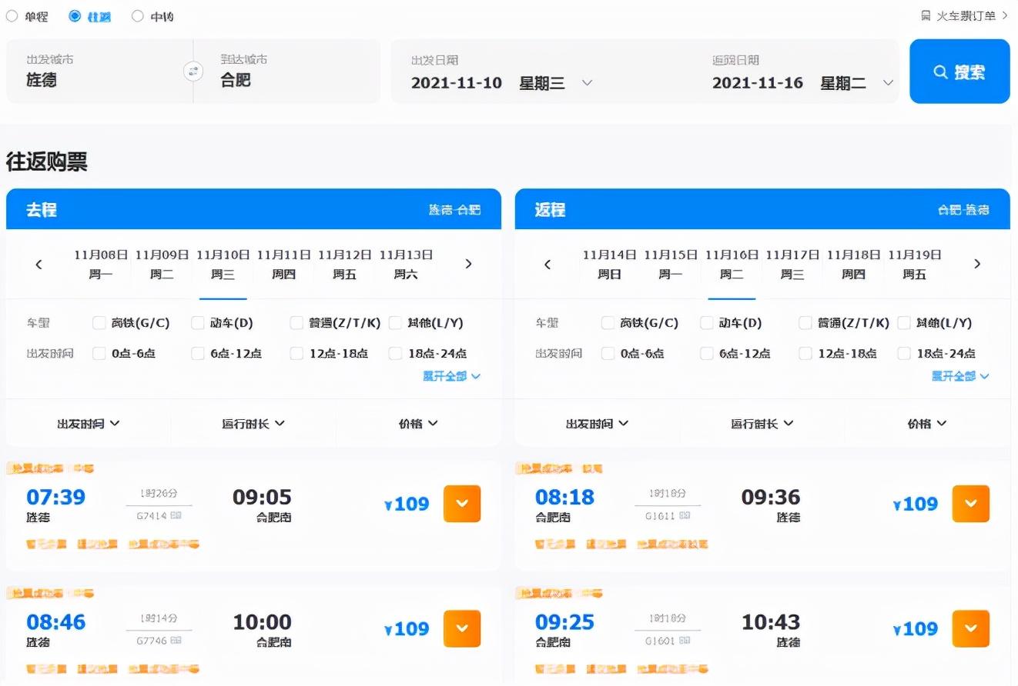Check outbound 12点-18点 departure time

[296, 354]
